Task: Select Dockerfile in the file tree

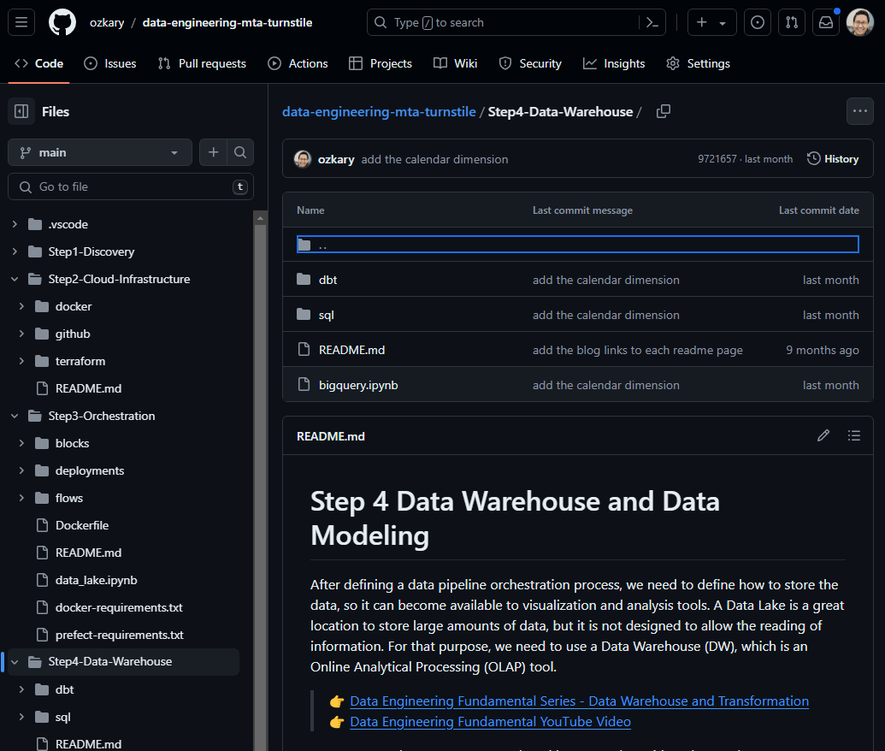Action: pyautogui.click(x=82, y=525)
